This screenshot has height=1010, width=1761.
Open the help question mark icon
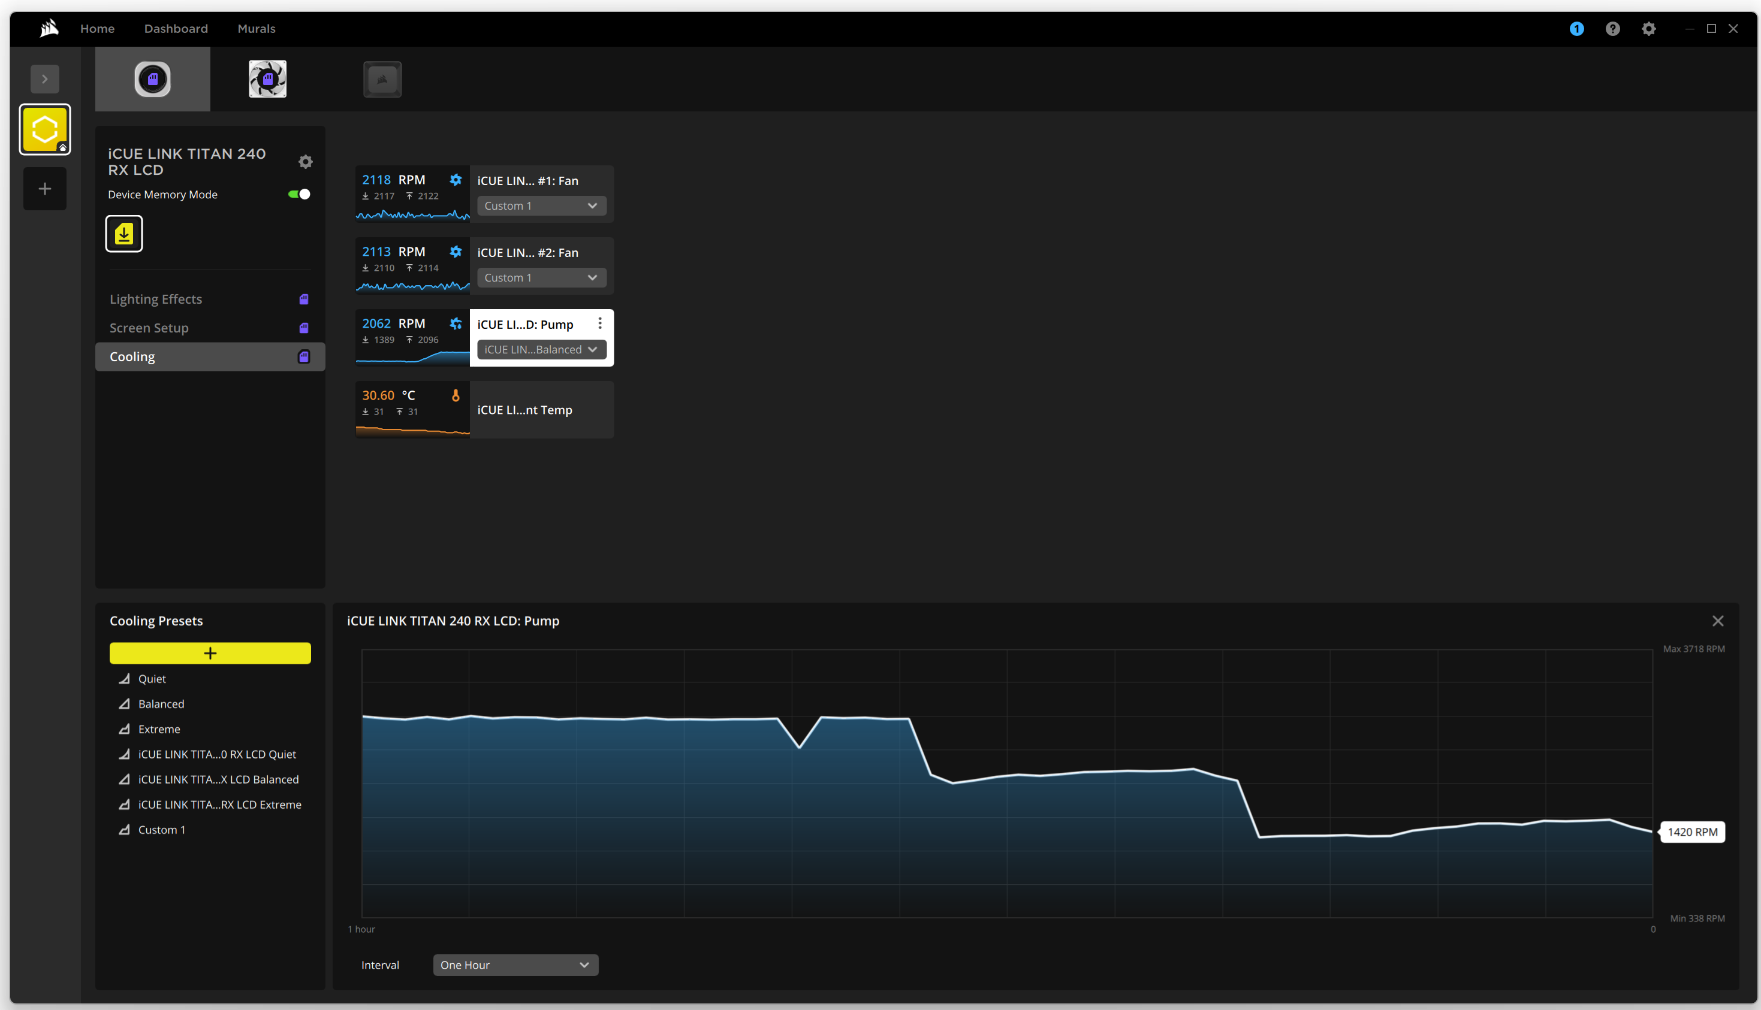pos(1612,28)
